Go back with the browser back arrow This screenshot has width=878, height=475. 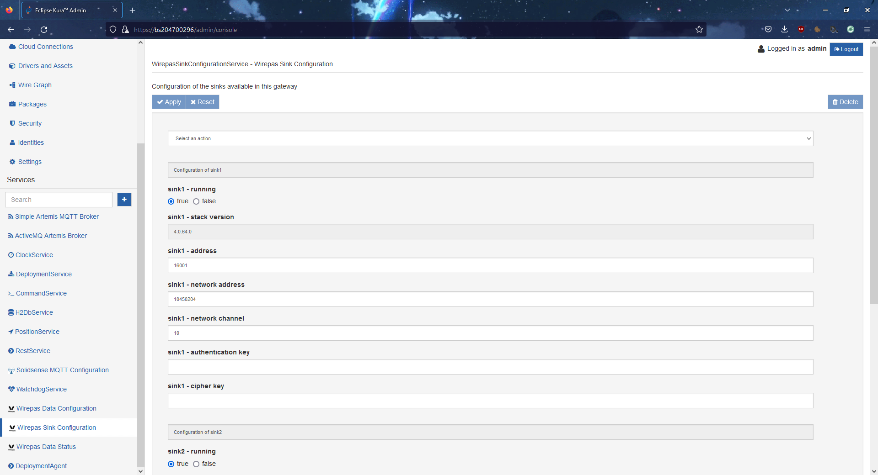point(11,30)
